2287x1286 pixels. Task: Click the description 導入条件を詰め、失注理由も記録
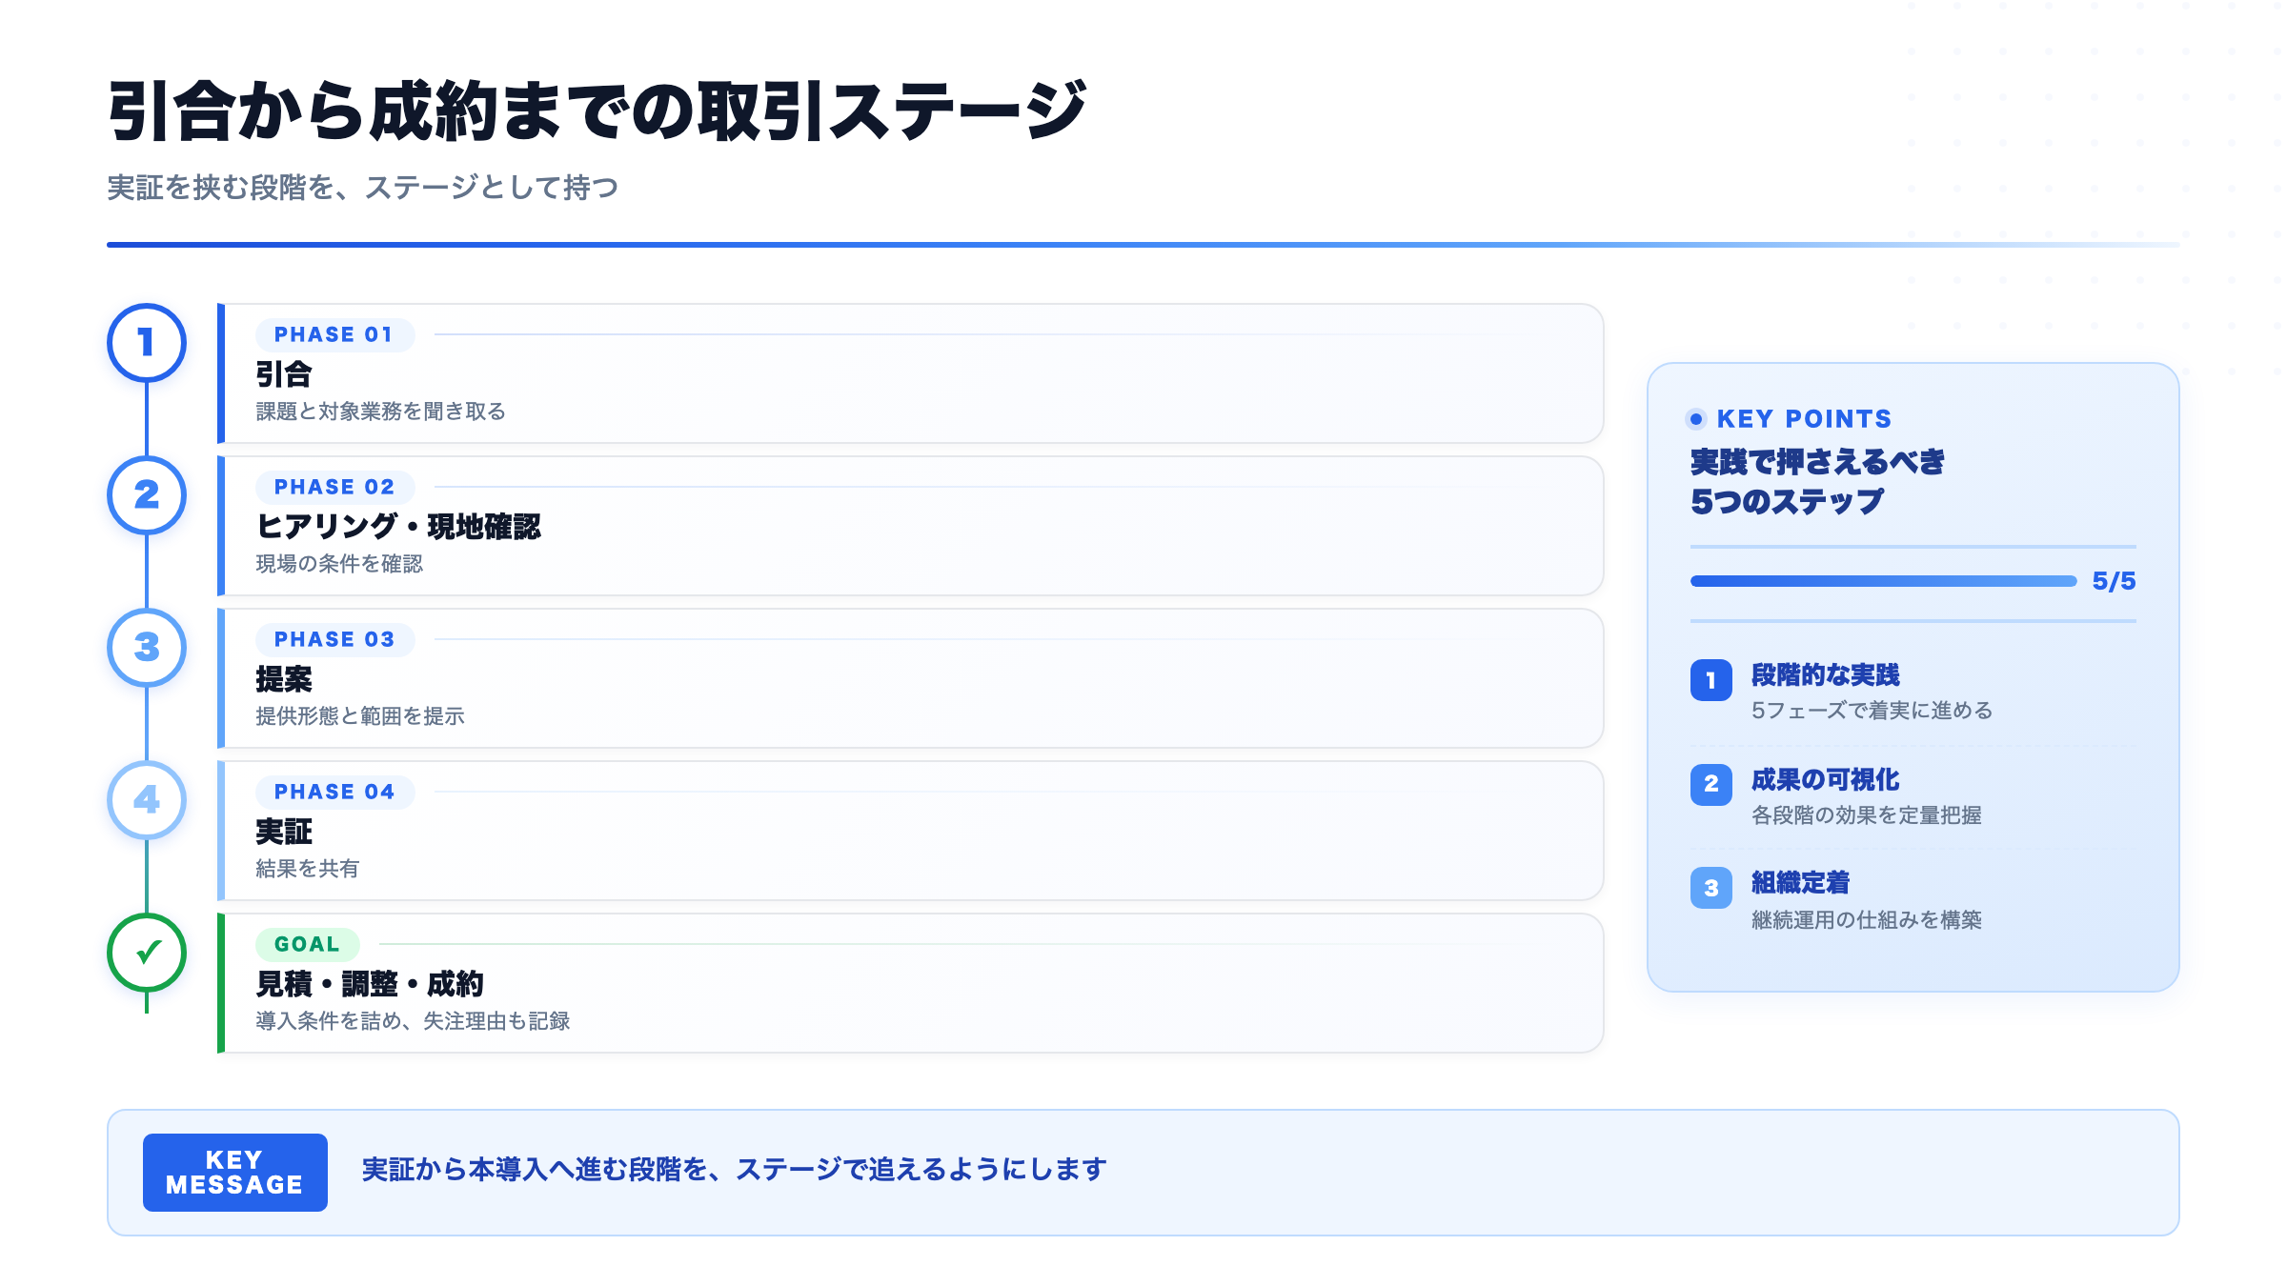pyautogui.click(x=413, y=1021)
